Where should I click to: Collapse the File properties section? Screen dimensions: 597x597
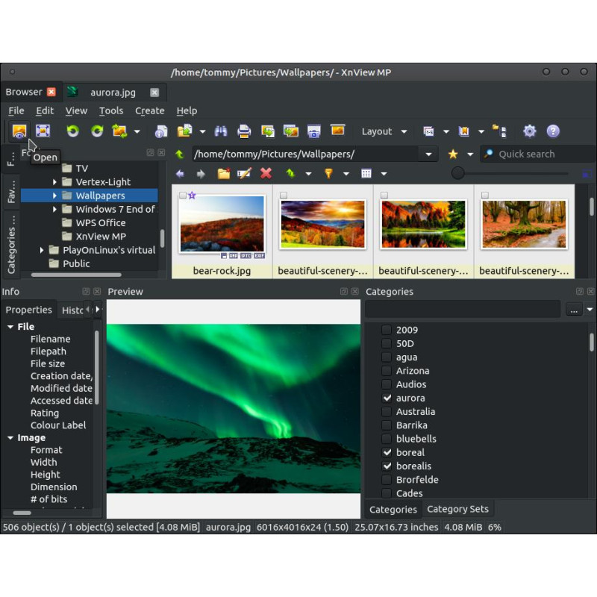10,327
